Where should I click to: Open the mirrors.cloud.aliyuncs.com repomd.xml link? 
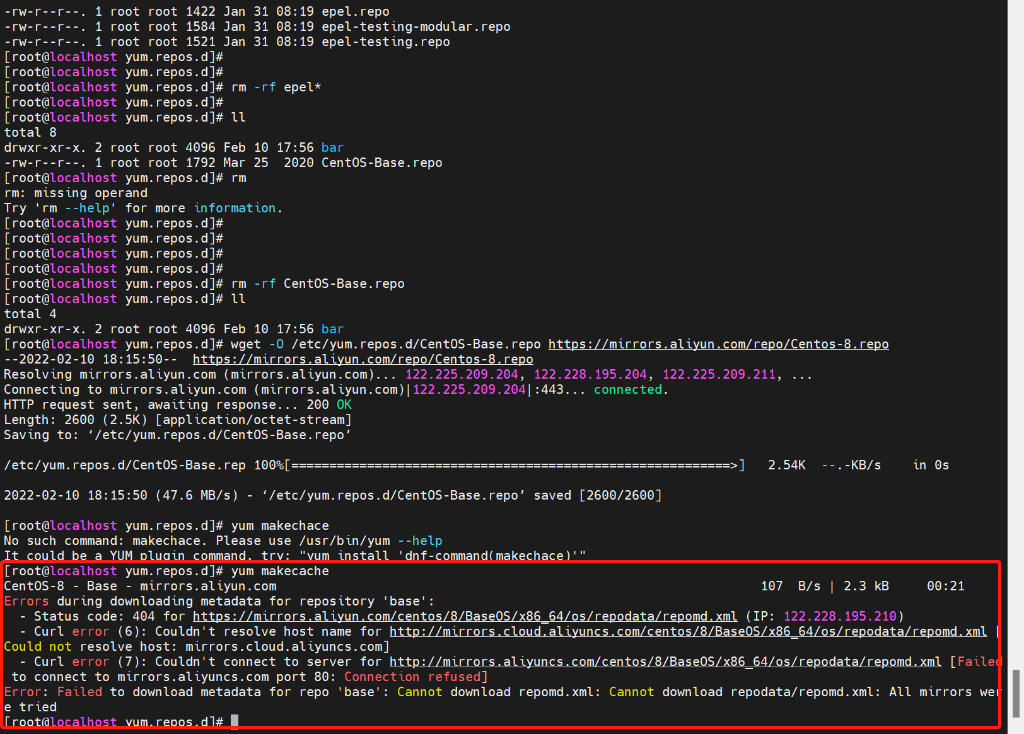[687, 631]
